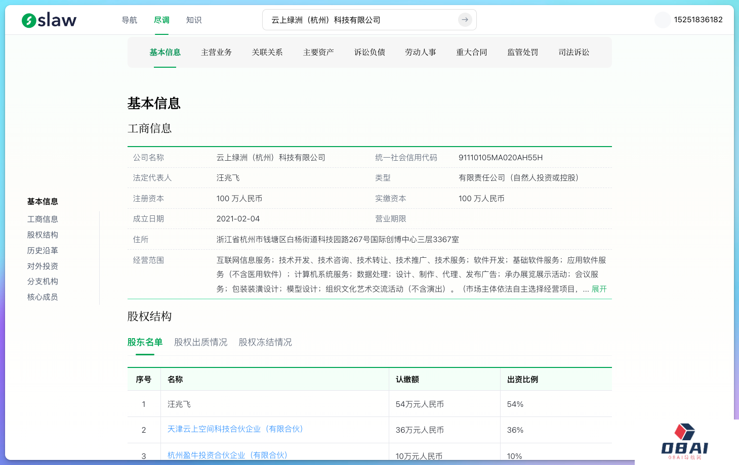739x465 pixels.
Task: Open the 监管处罚 tab
Action: [522, 53]
